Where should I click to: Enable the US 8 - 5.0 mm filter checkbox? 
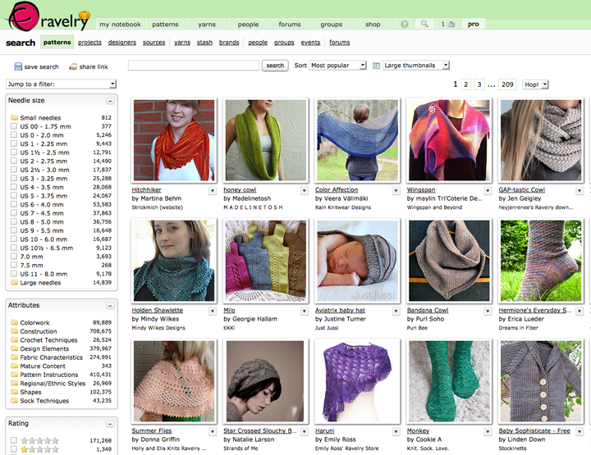coord(14,221)
